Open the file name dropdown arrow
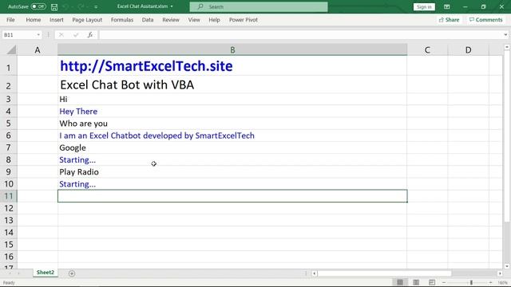The width and height of the screenshot is (511, 287). click(x=172, y=6)
